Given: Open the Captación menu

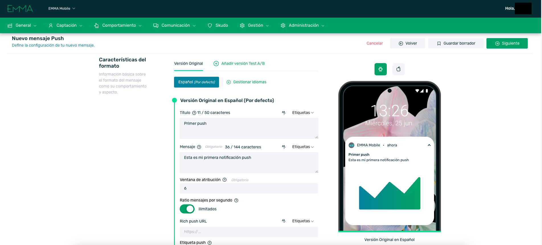Looking at the screenshot, I should pyautogui.click(x=66, y=26).
